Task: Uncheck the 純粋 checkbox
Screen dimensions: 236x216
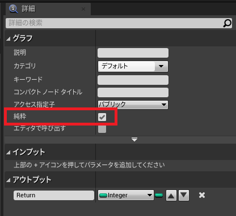Action: coord(102,117)
